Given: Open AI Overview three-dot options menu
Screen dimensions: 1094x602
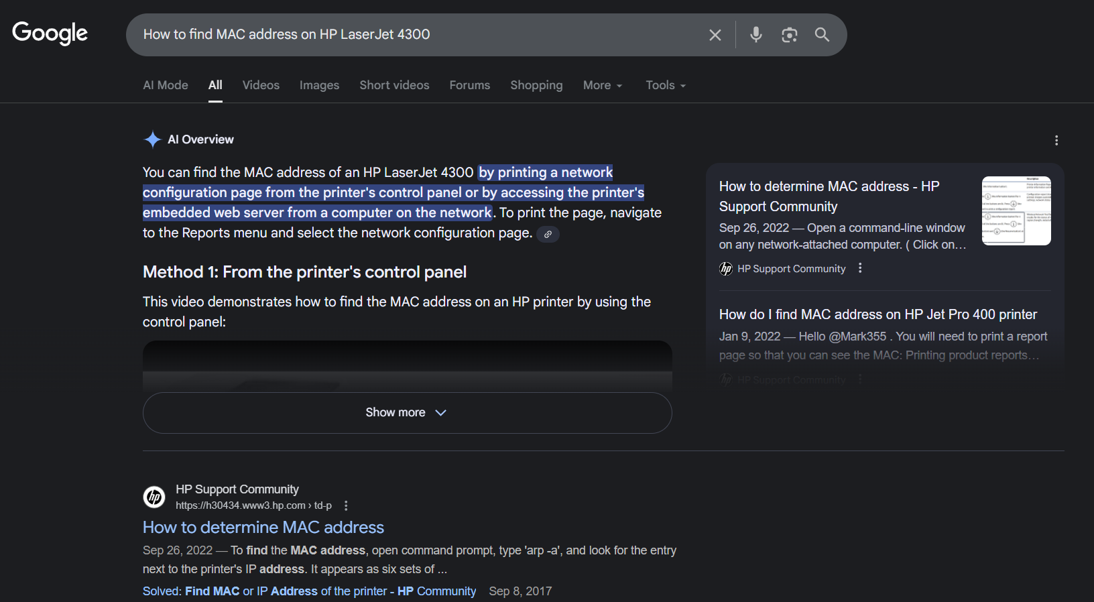Looking at the screenshot, I should tap(1056, 140).
